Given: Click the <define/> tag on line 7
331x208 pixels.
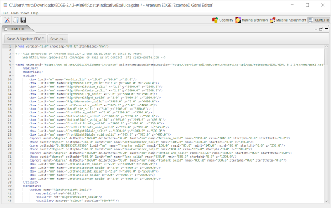Looking at the screenshot, I should (x=30, y=69).
